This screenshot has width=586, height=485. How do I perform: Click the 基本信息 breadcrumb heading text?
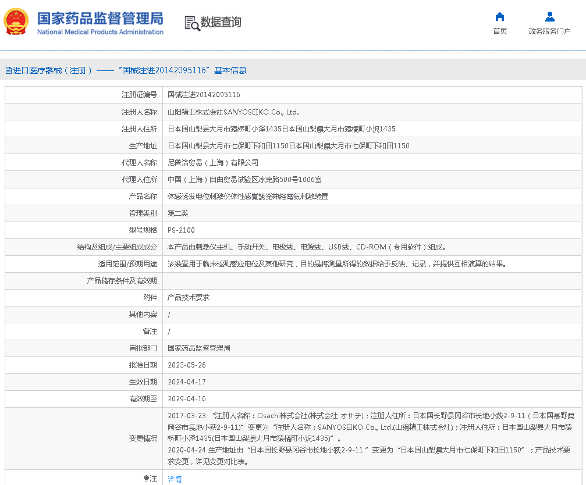(x=230, y=70)
